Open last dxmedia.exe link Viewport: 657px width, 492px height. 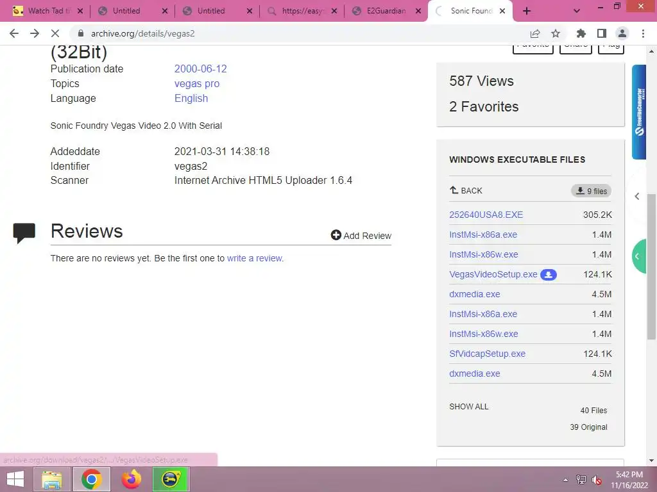pyautogui.click(x=474, y=373)
